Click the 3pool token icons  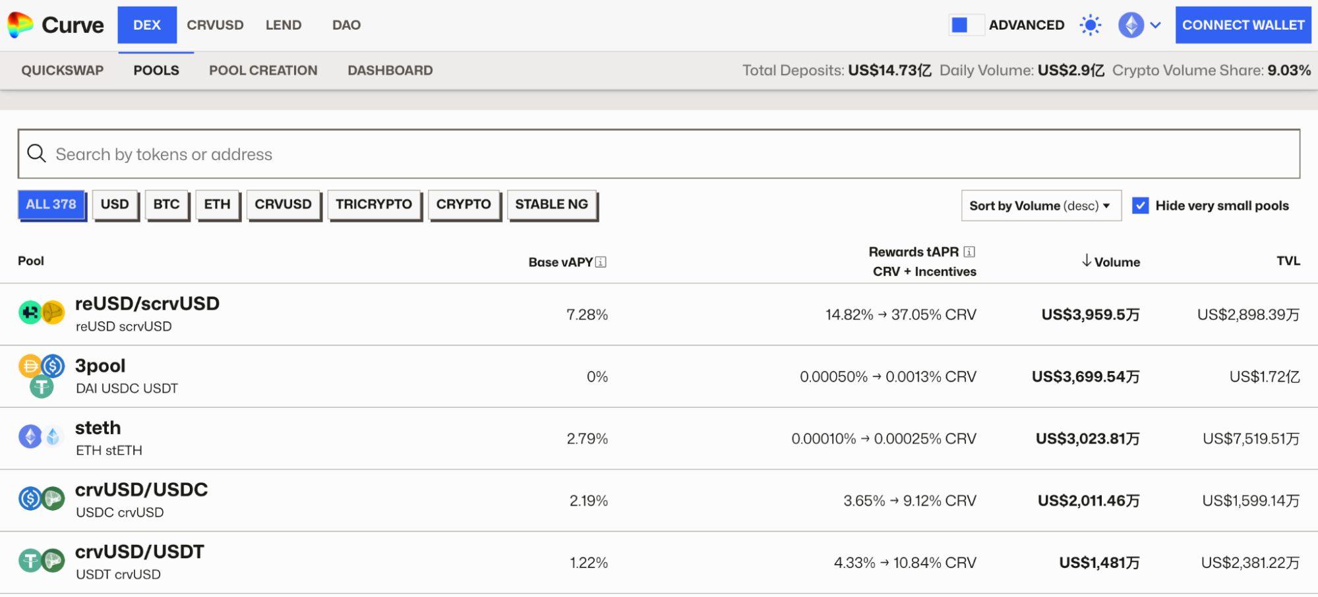pos(42,376)
